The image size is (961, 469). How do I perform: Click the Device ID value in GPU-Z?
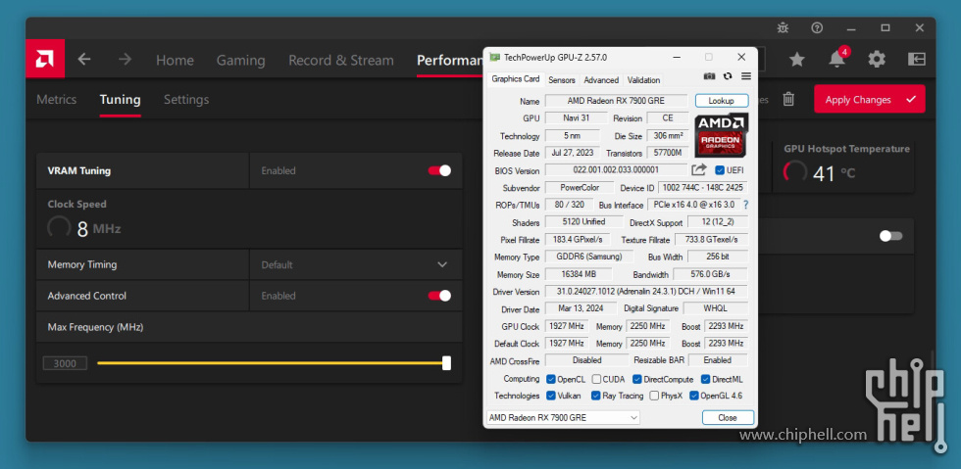[703, 188]
